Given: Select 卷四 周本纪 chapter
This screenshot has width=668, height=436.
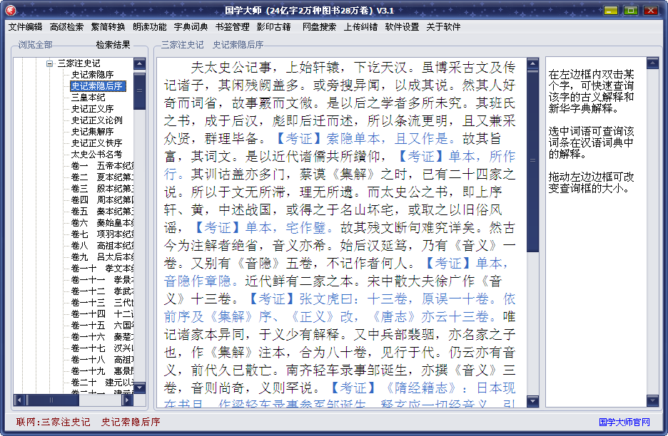Looking at the screenshot, I should (x=102, y=200).
